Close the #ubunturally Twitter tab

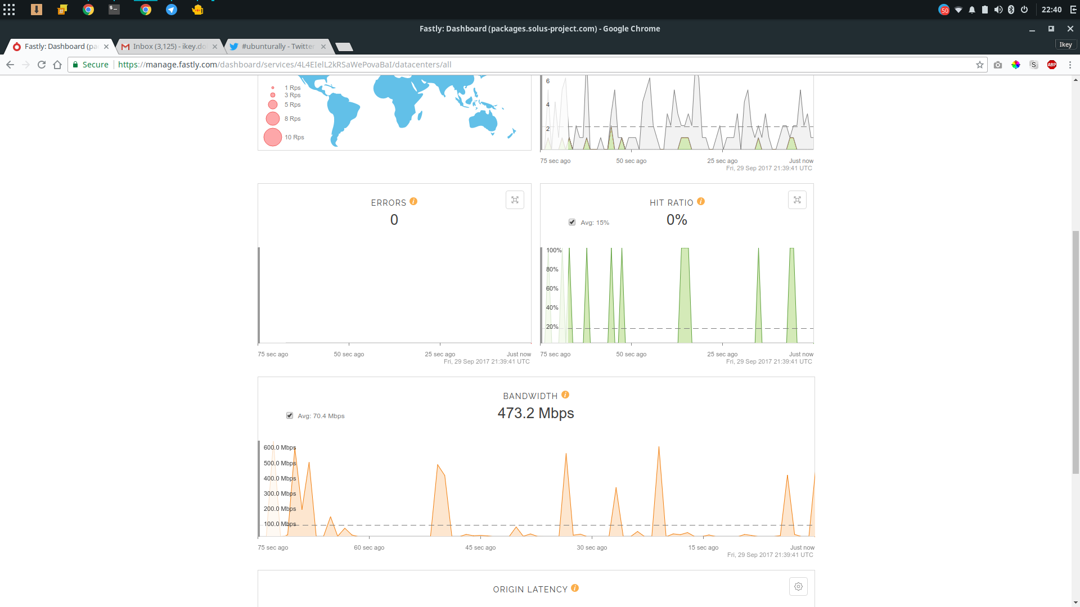point(323,47)
